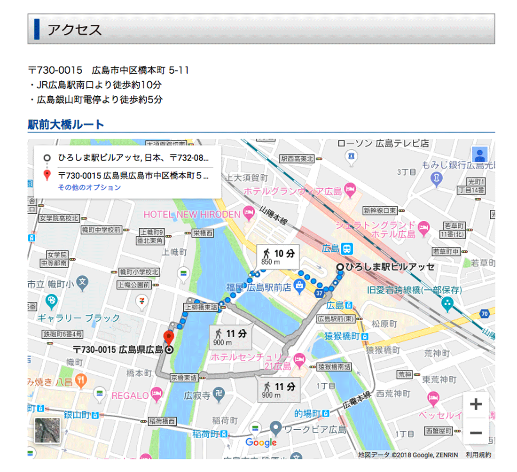Click the 幟町小学校北 intersection label

point(139,272)
